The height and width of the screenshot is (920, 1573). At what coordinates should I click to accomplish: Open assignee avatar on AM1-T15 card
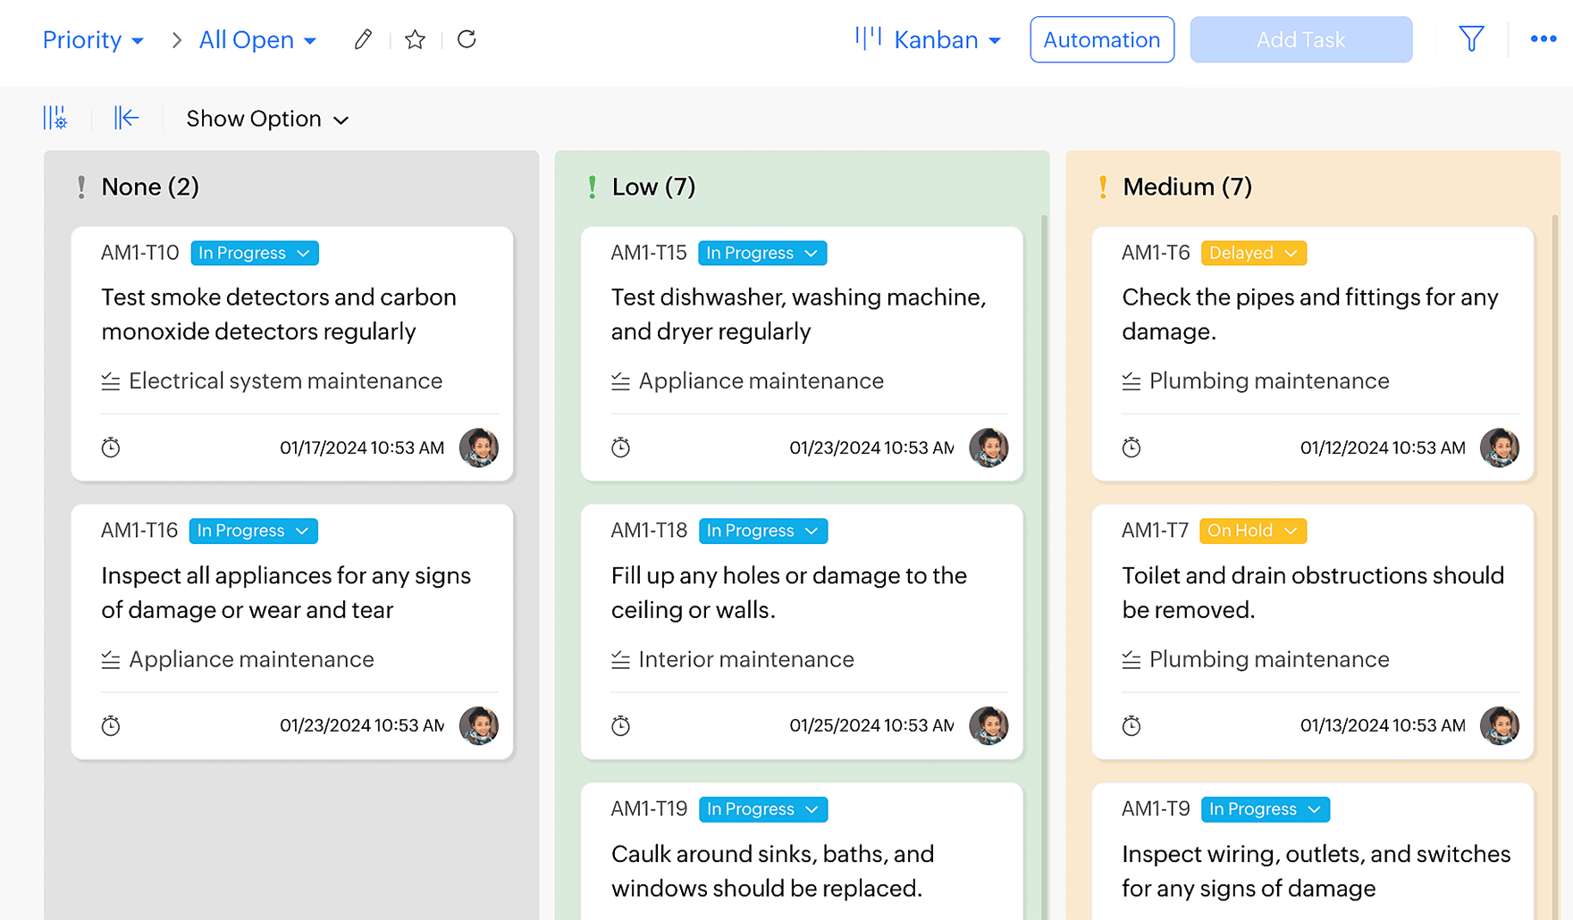[x=988, y=447]
